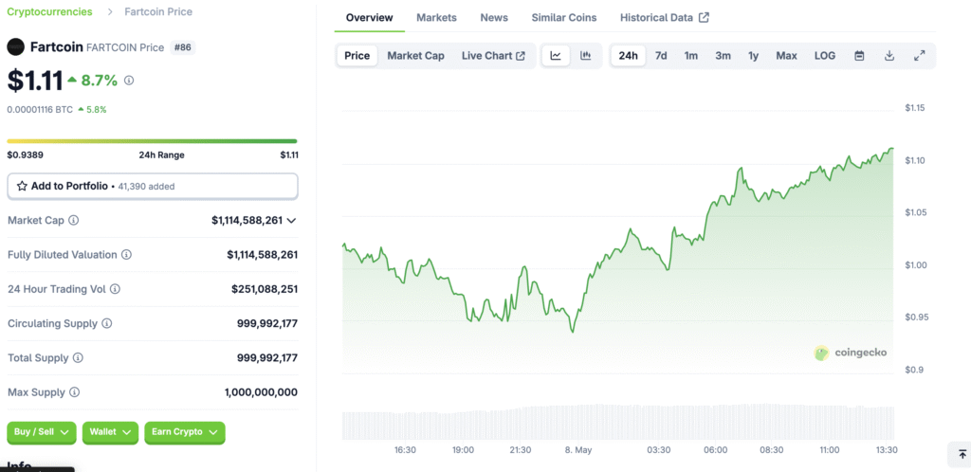The image size is (971, 472).
Task: Expand the Market Cap value chevron
Action: (x=291, y=221)
